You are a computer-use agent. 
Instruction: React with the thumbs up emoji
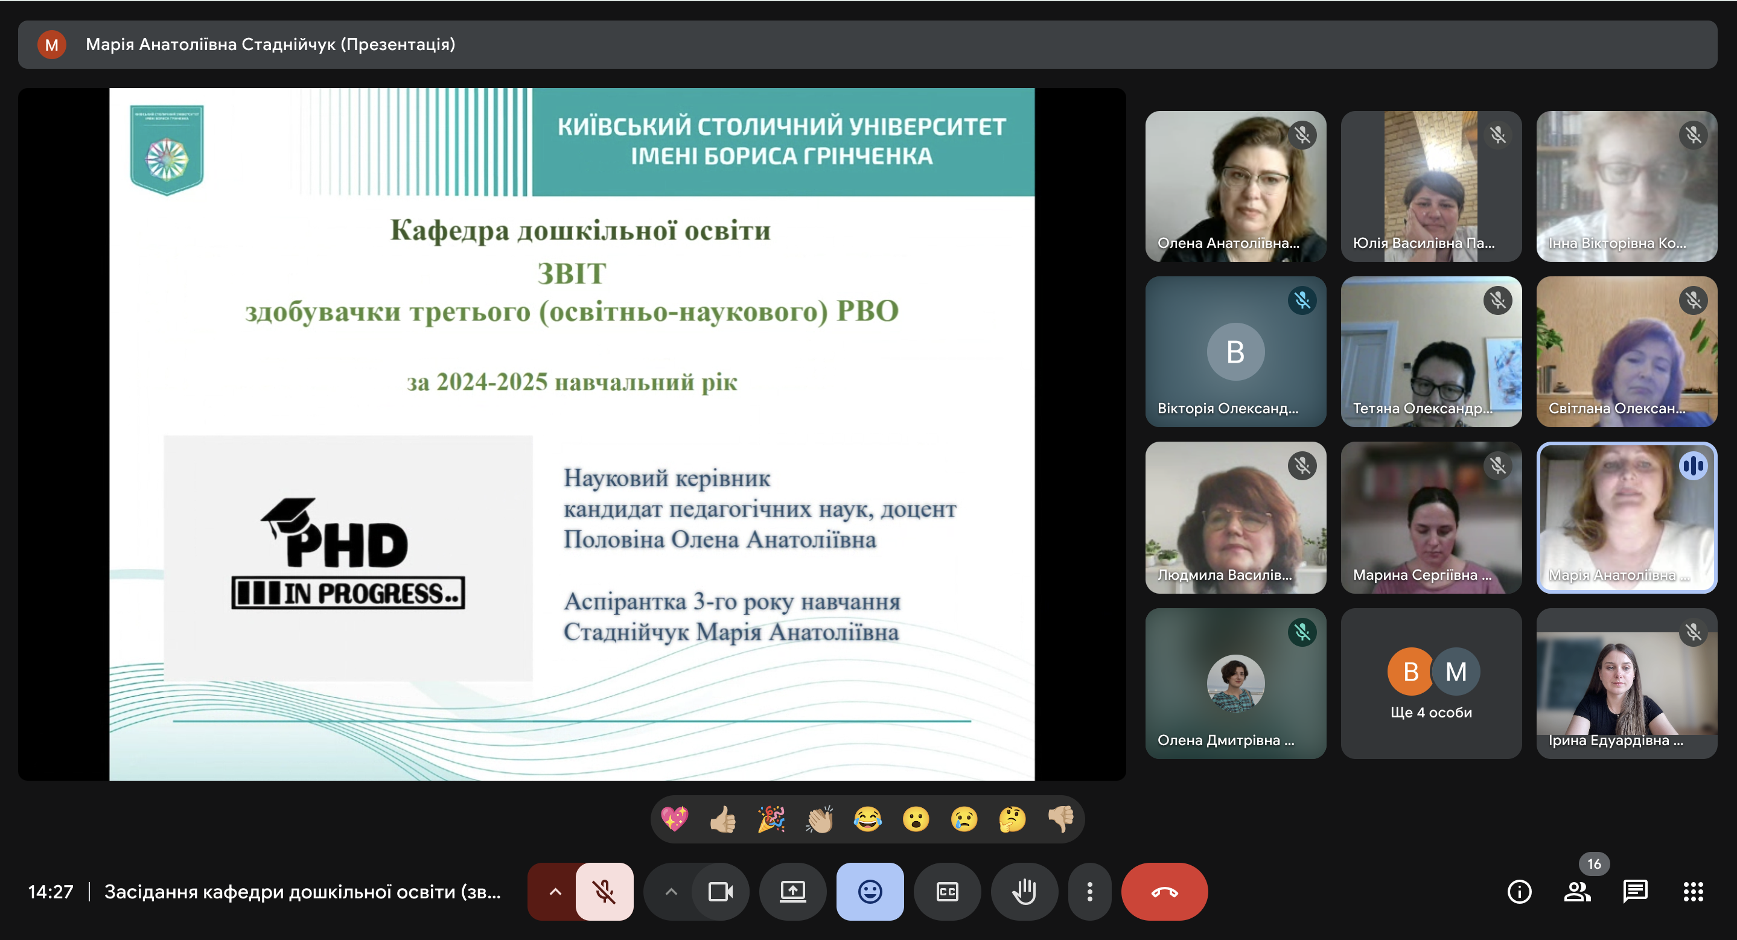tap(723, 819)
